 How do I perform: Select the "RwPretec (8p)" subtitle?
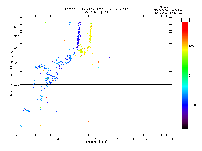click(x=96, y=12)
